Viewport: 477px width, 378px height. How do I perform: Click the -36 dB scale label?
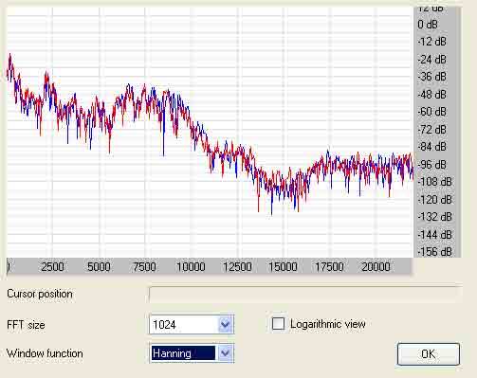(431, 77)
